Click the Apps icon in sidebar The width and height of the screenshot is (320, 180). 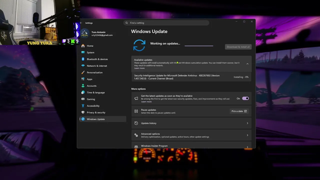pyautogui.click(x=83, y=79)
